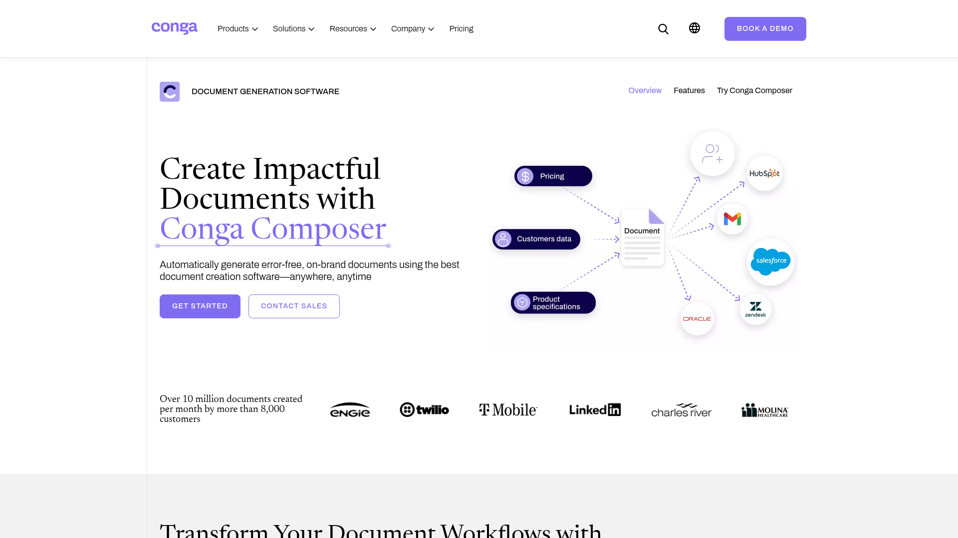
Task: Click the Salesforce logo in the diagram
Action: pos(770,262)
